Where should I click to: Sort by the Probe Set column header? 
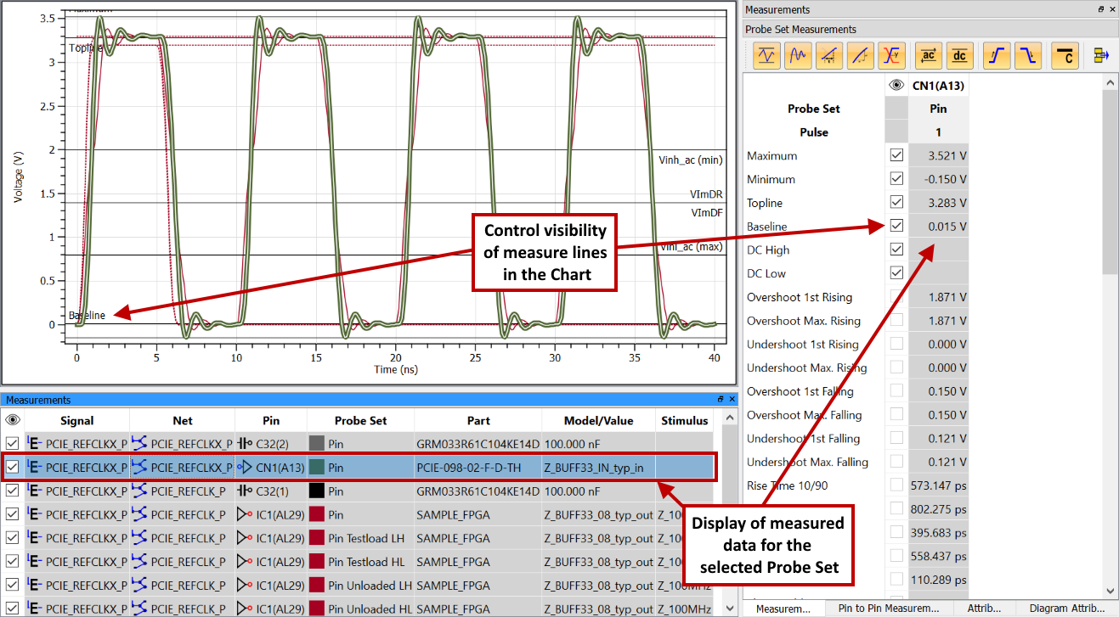pos(360,420)
